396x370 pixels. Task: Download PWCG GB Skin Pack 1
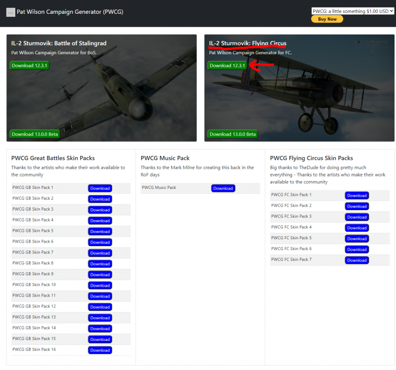click(x=100, y=188)
